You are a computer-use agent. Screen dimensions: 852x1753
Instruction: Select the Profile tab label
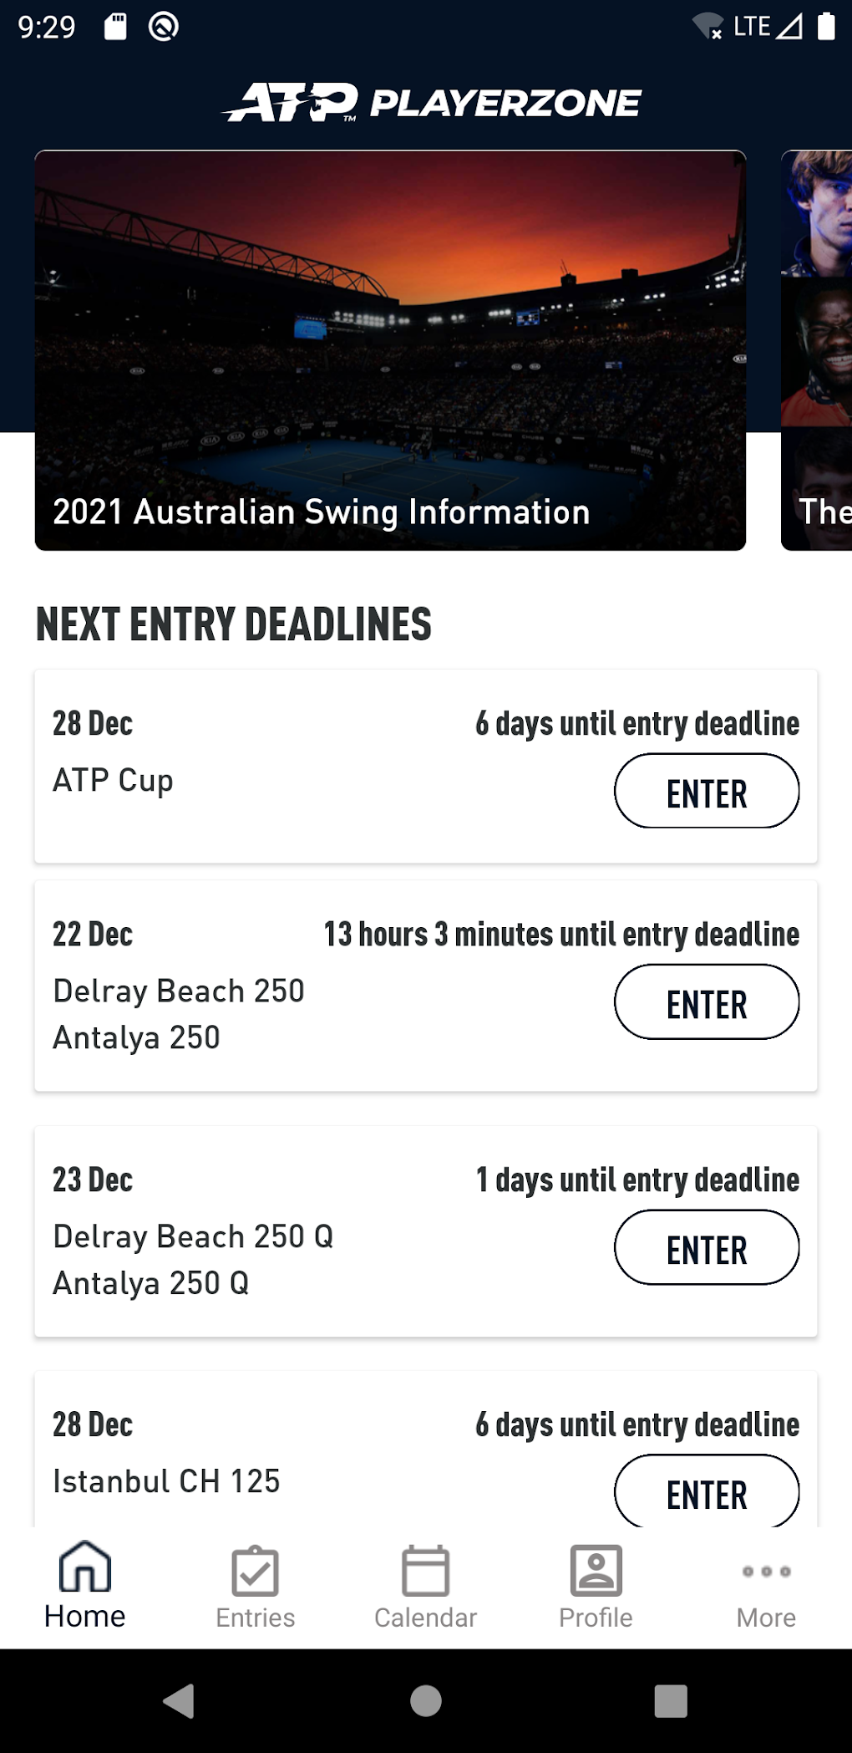click(x=596, y=1616)
